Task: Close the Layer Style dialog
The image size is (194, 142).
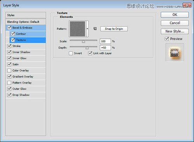Action: pyautogui.click(x=187, y=5)
